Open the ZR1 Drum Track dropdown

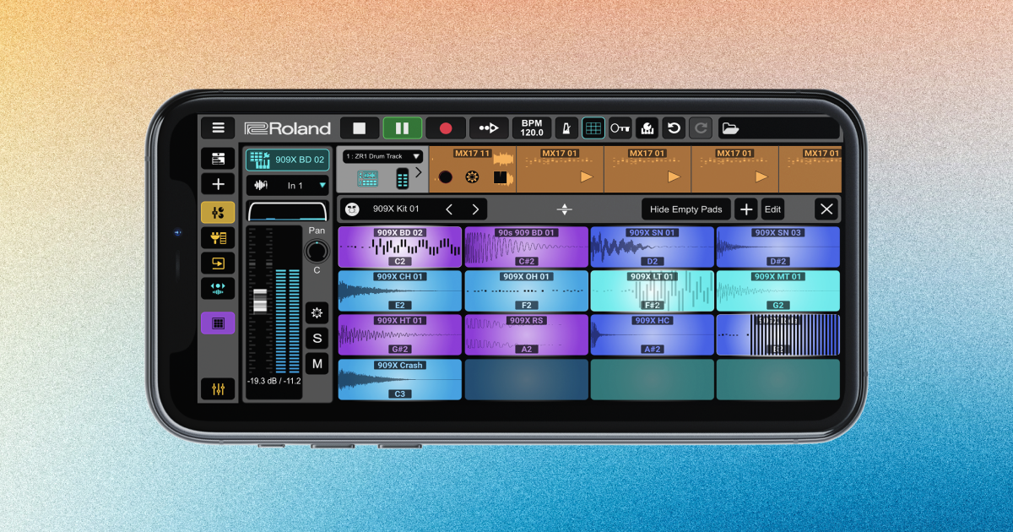382,156
